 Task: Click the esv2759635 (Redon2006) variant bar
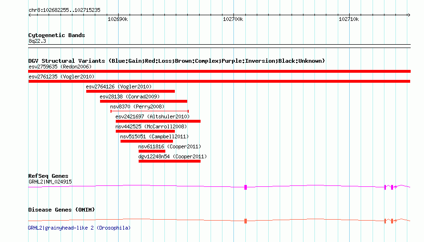coord(219,71)
